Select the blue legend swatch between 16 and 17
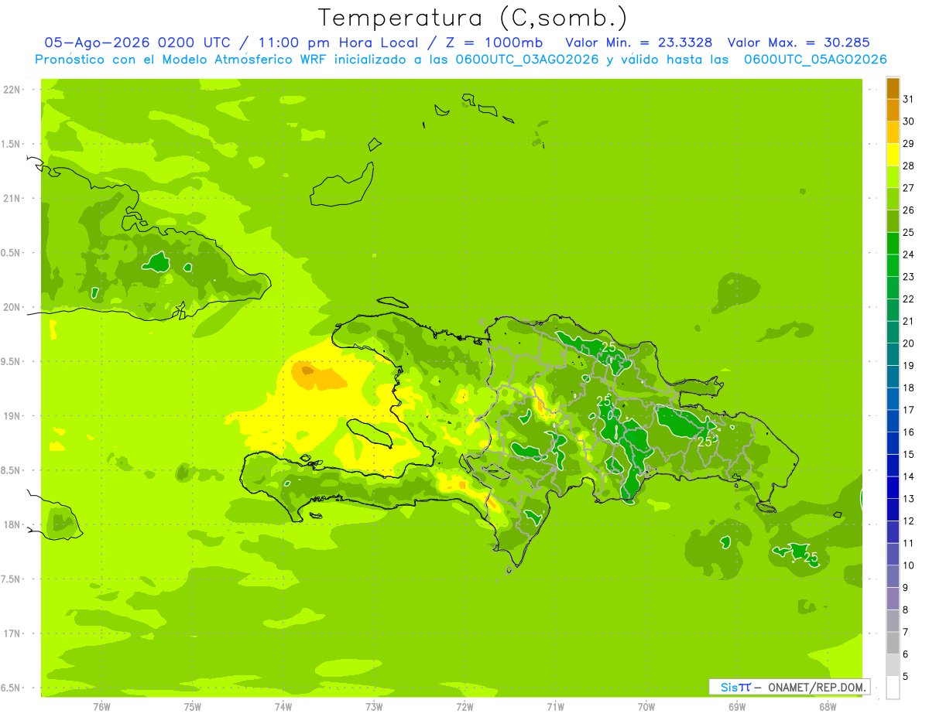 [893, 422]
